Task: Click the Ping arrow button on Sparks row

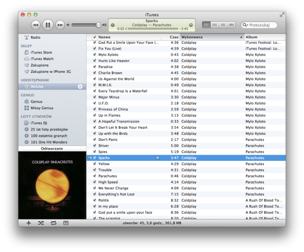Action: click(158, 158)
